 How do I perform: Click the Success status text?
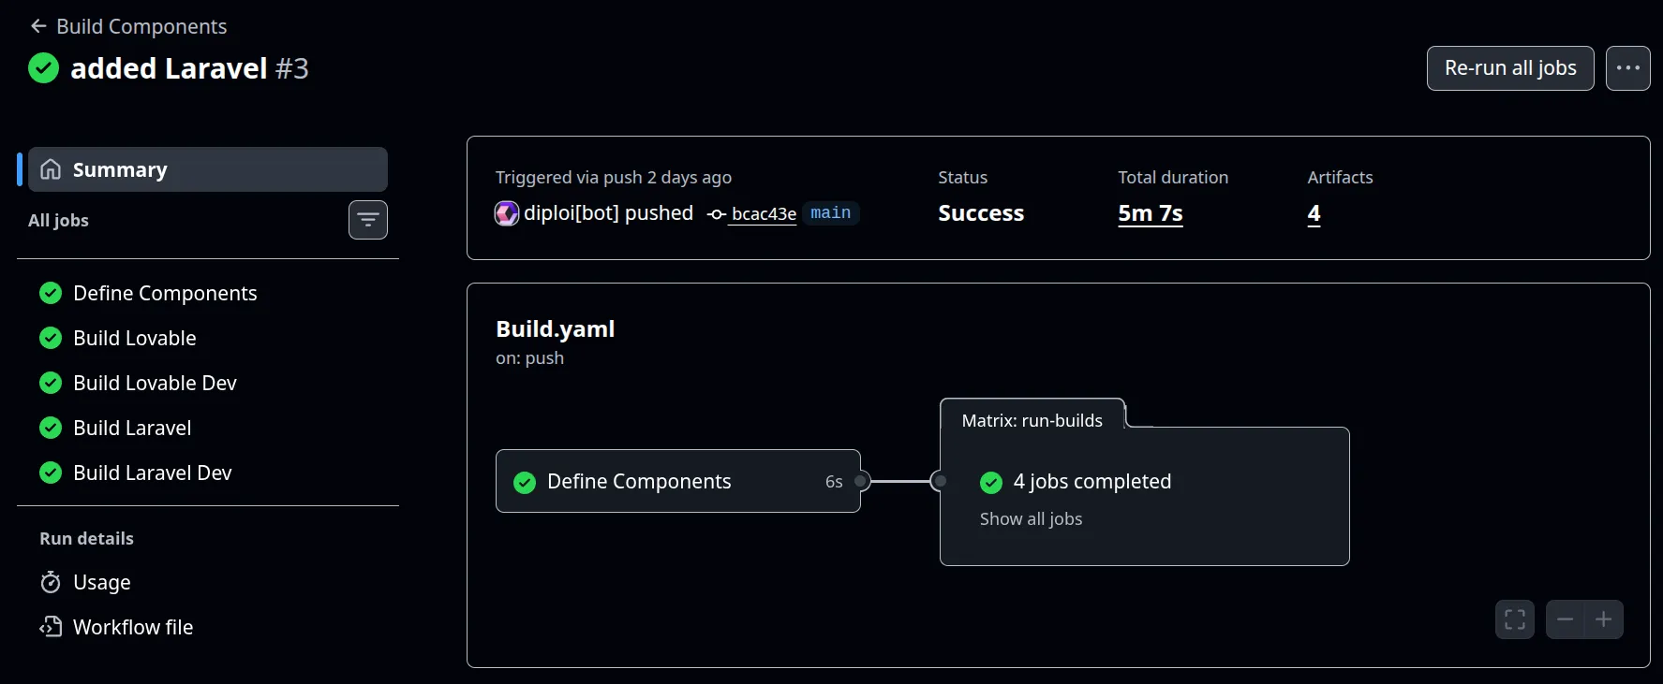pos(981,213)
